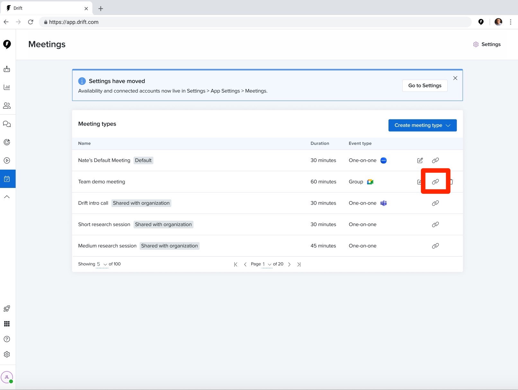The image size is (518, 390).
Task: Click the Go to Settings button
Action: [x=425, y=85]
